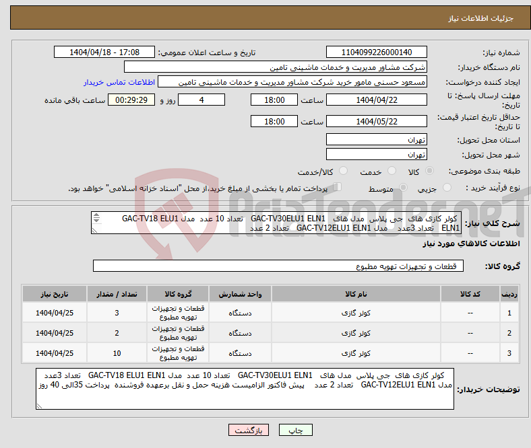531x448 pixels.
Task: Click announcement date field 1404/04/18 - 17:08
Action: (104, 52)
